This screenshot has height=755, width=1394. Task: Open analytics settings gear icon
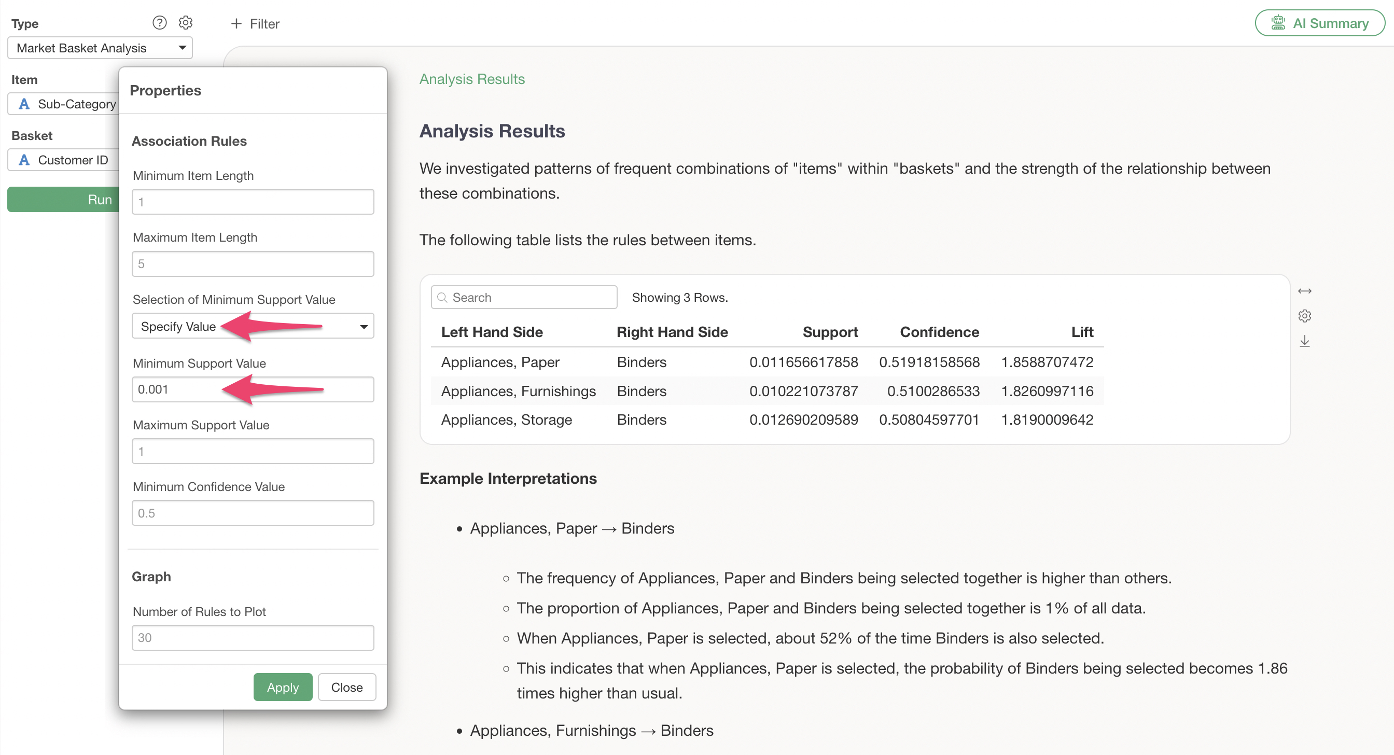point(186,23)
